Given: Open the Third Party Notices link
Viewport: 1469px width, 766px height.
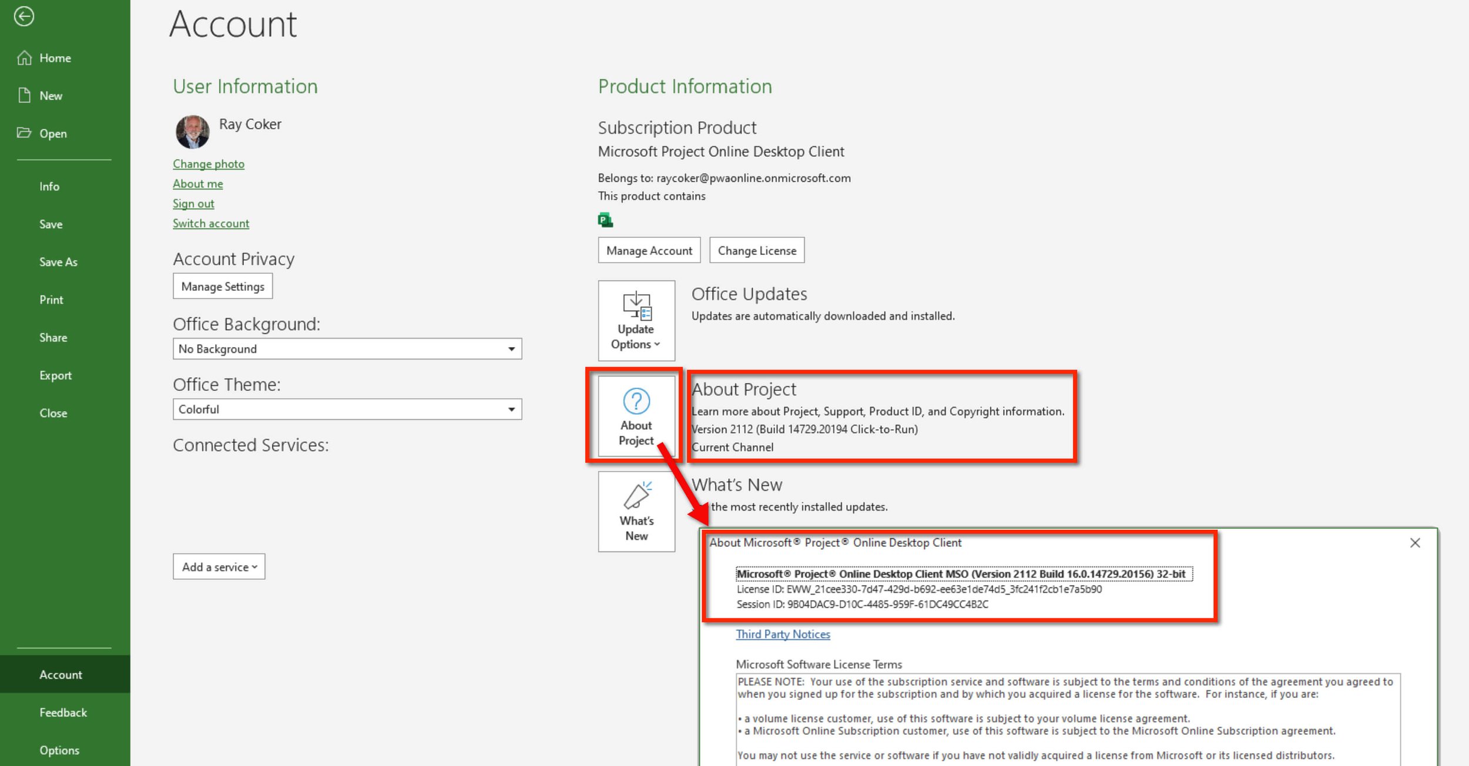Looking at the screenshot, I should coord(783,634).
